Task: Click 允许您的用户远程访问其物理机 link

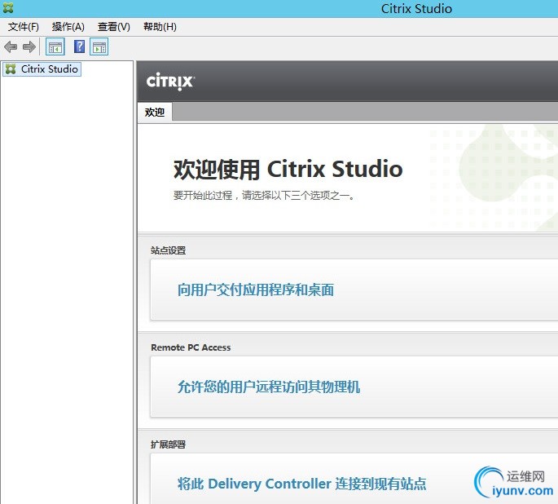Action: point(269,387)
